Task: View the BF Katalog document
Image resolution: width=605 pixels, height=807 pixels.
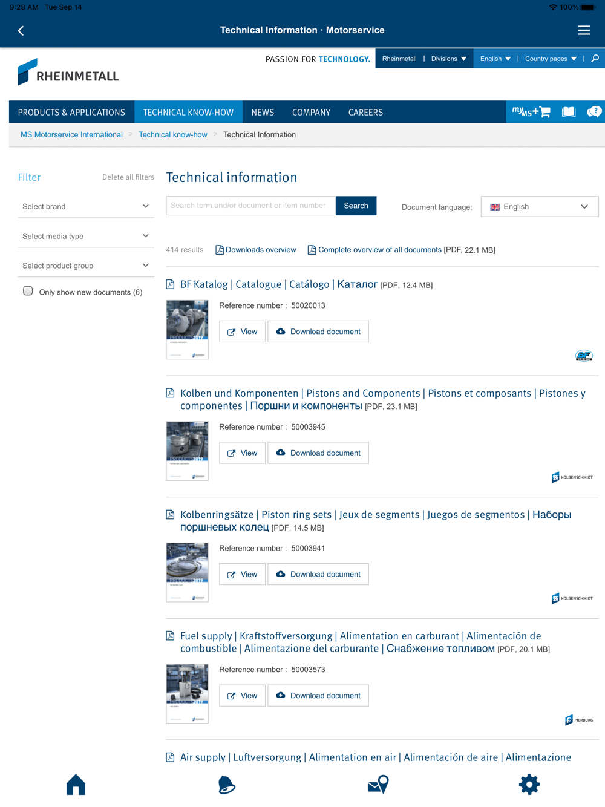Action: click(242, 332)
